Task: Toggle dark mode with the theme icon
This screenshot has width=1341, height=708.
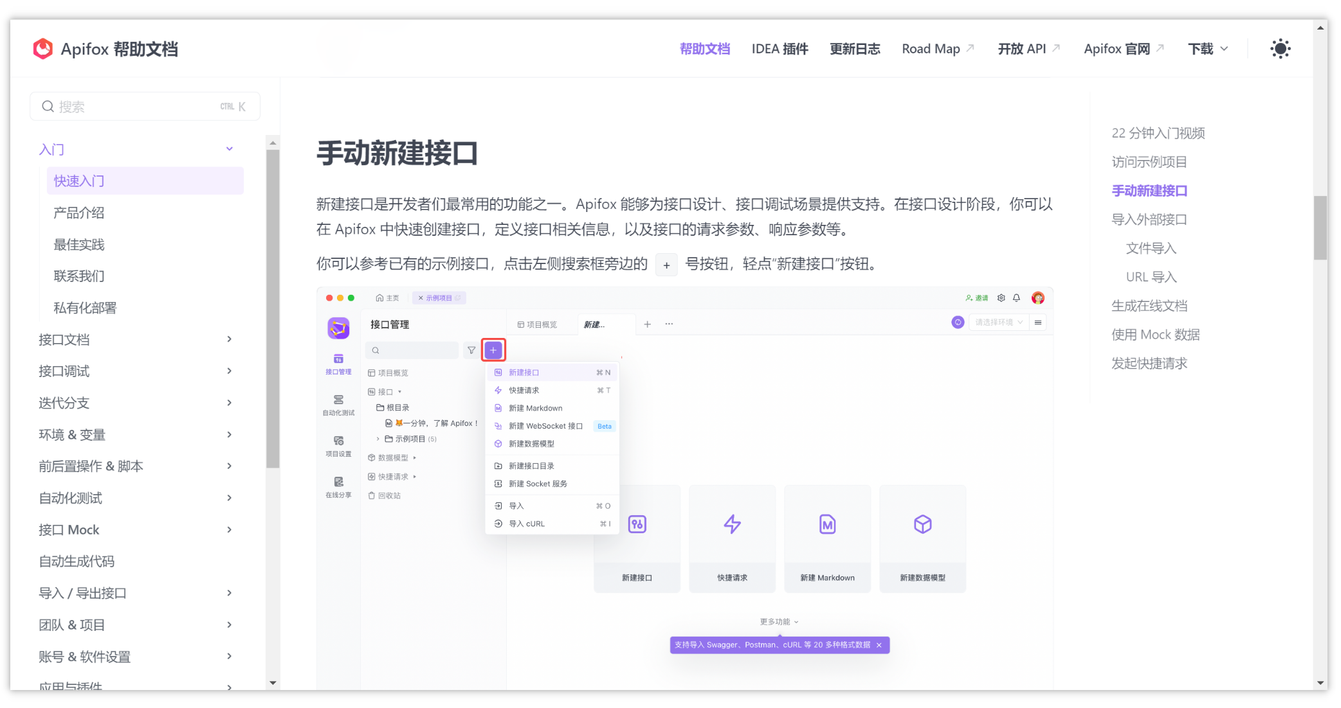Action: (x=1280, y=48)
